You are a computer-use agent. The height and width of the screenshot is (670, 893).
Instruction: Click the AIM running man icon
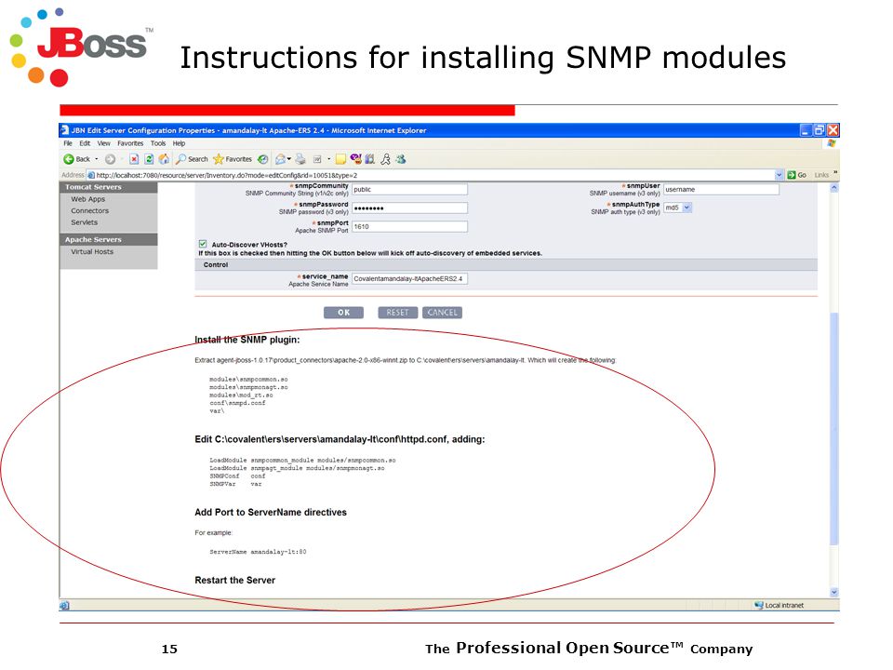(x=385, y=159)
